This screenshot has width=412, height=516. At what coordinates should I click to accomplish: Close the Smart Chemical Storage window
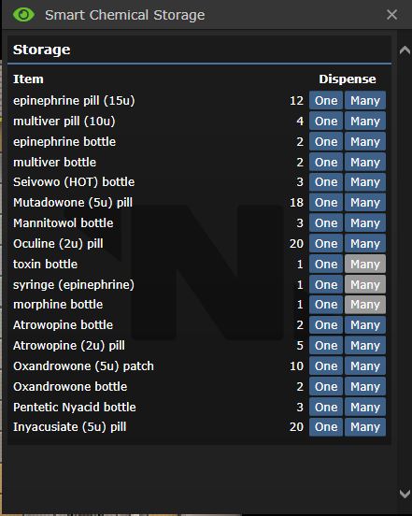(x=392, y=15)
